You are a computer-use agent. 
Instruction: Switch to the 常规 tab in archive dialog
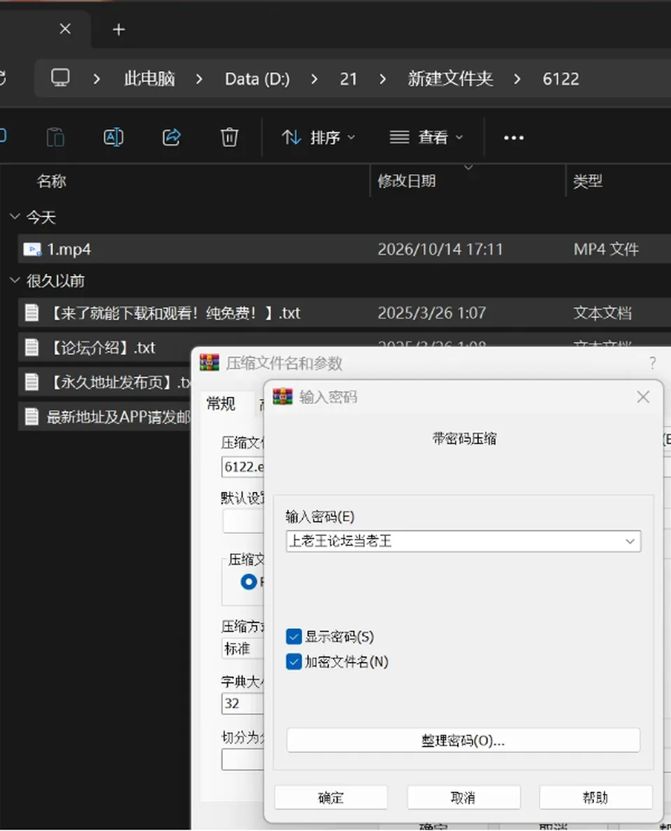tap(221, 404)
